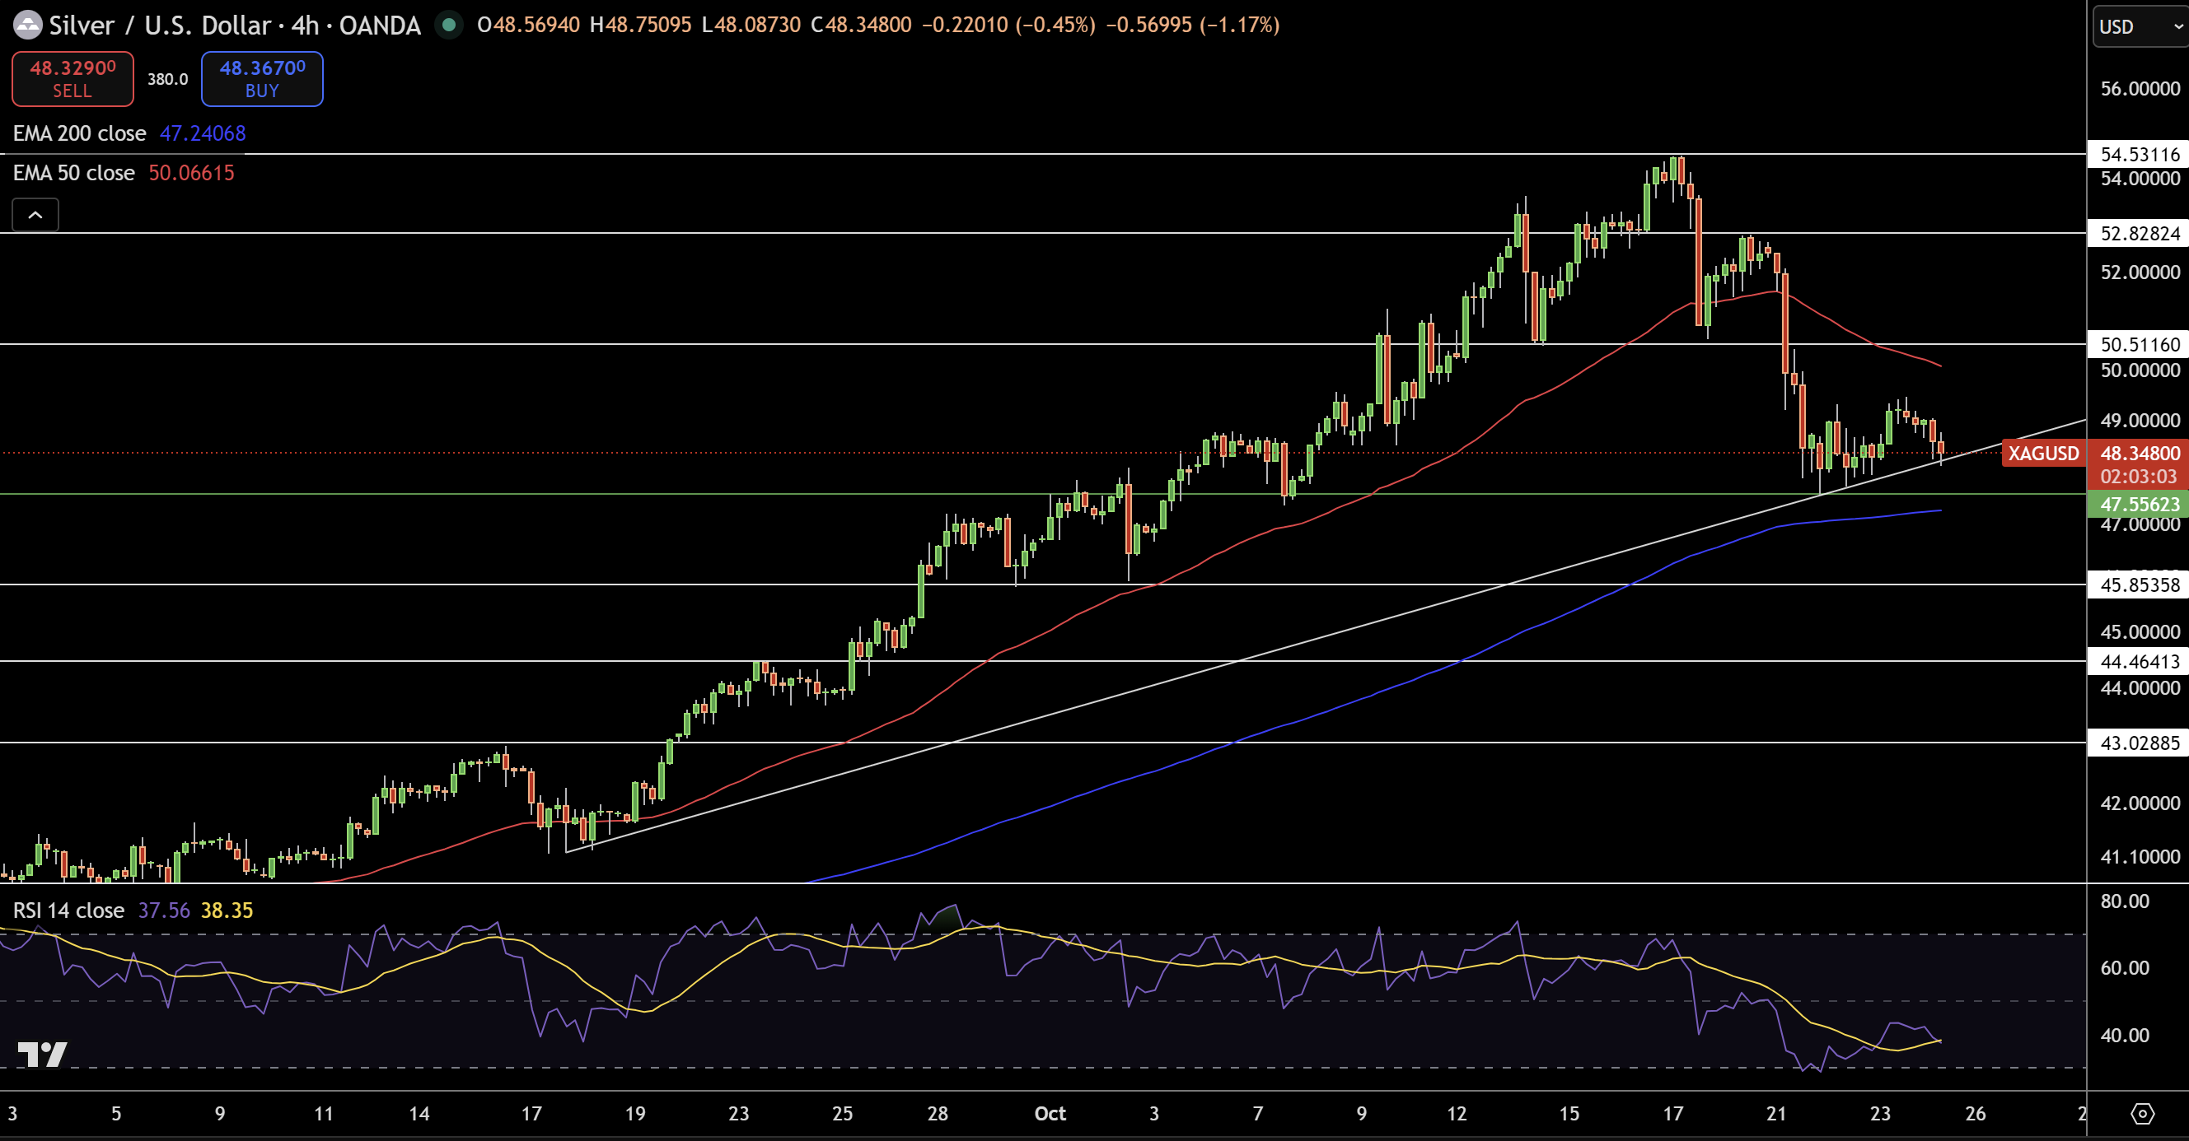Click the red XAGUSD price label
The image size is (2189, 1141).
tap(2043, 454)
